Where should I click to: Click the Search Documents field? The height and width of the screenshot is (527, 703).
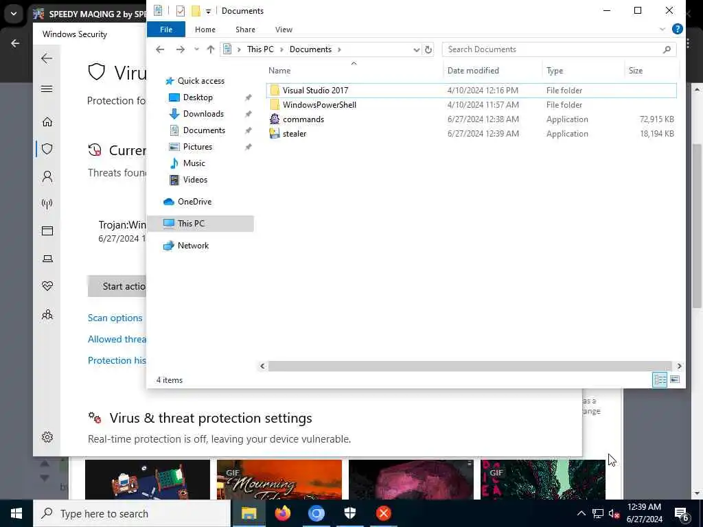click(x=559, y=49)
